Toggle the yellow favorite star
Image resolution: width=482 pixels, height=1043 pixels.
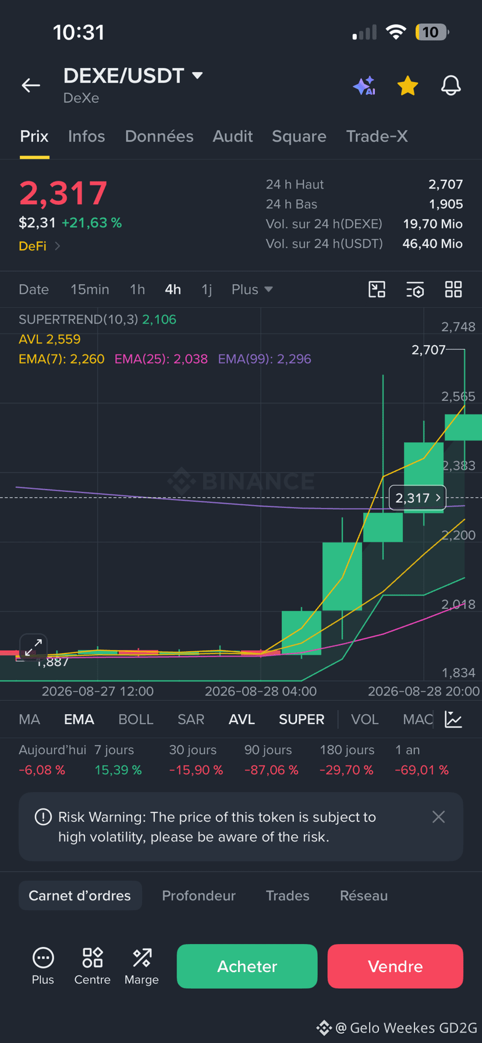(x=407, y=86)
